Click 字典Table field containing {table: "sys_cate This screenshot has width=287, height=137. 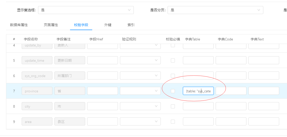coord(198,91)
